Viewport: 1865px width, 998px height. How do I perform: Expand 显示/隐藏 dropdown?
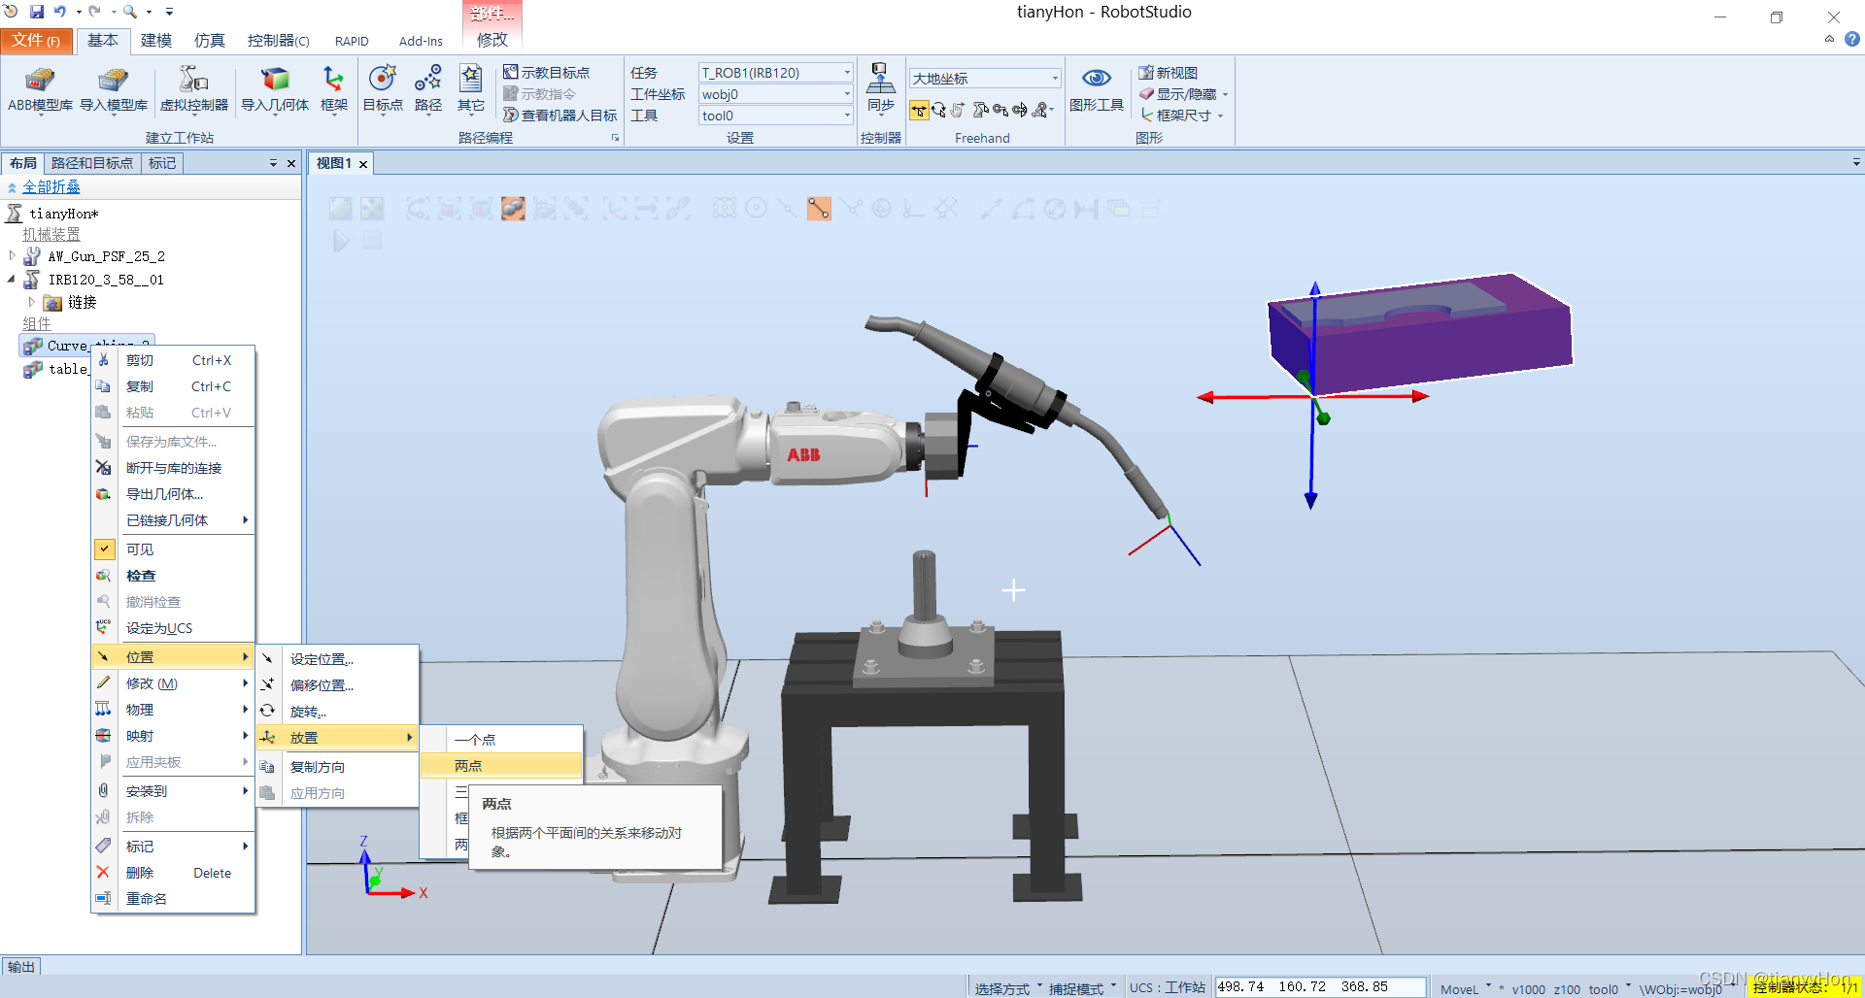coord(1225,94)
